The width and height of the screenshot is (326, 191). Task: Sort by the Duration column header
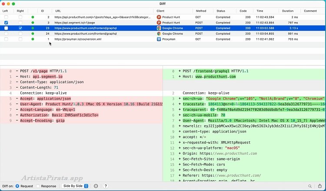click(287, 10)
